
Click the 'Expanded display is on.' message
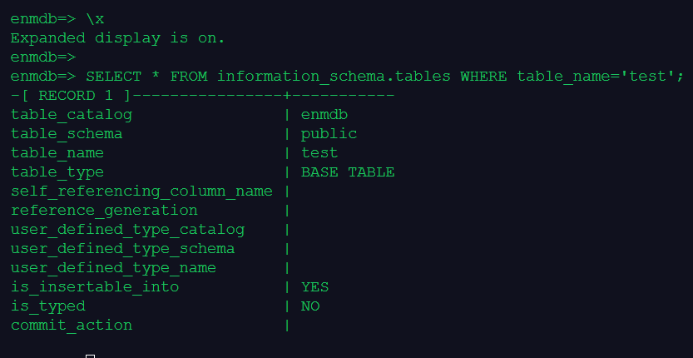(x=117, y=37)
